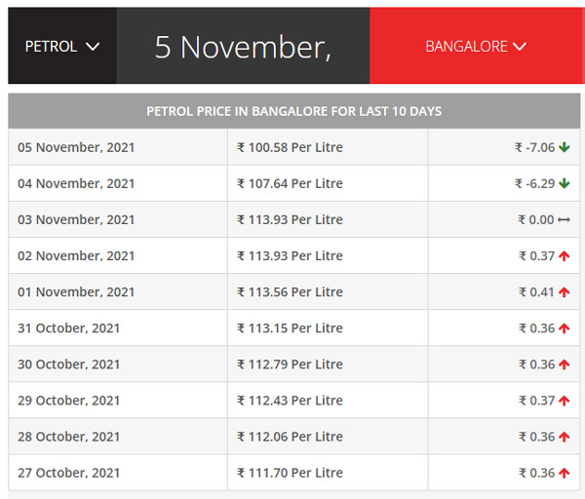Click the green down arrow for 04 November

point(565,183)
